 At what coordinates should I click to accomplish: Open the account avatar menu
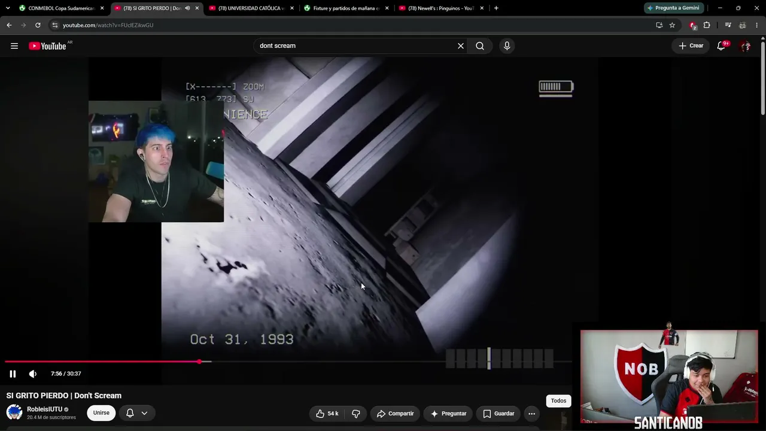[x=746, y=46]
